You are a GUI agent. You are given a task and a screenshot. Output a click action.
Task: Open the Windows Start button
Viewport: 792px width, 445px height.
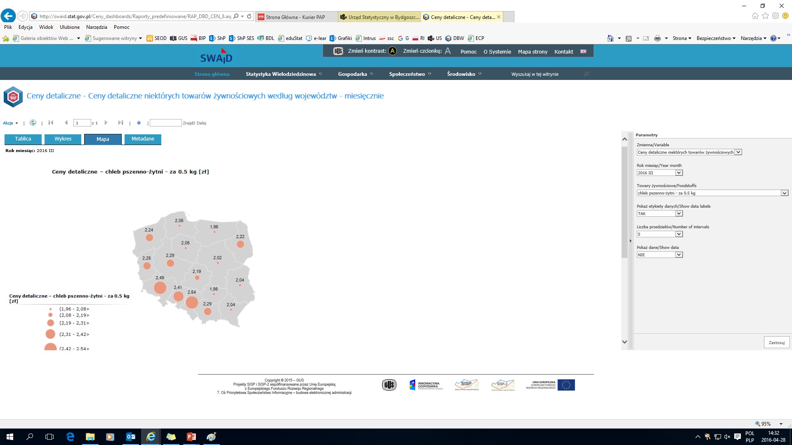[10, 437]
